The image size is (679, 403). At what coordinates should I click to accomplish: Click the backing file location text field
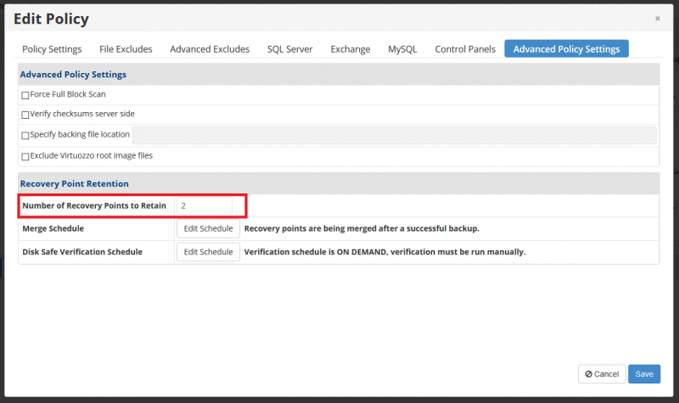click(x=394, y=135)
